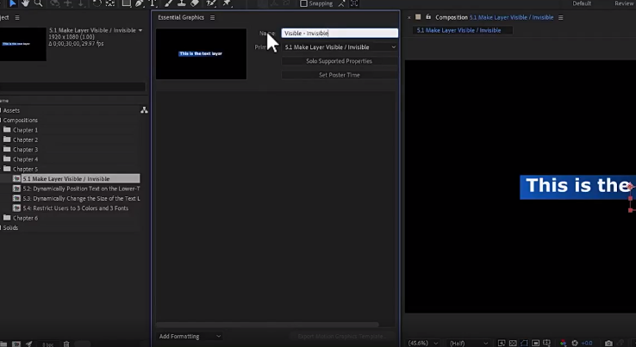Open grid and guide options in viewer
636x347 pixels.
[x=546, y=343]
